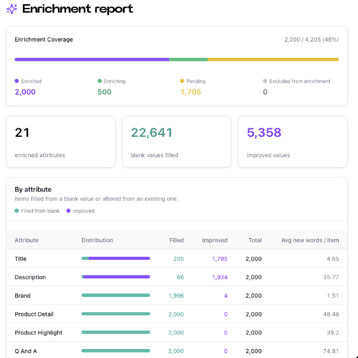Viewport: 358px width, 358px height.
Task: Click the 22,641 blank values filled card
Action: coord(177,142)
